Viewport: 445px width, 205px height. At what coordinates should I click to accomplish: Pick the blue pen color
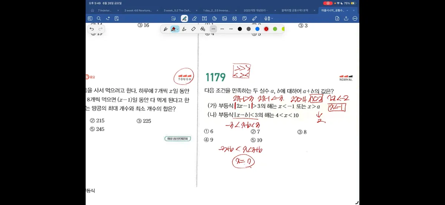[x=257, y=29]
